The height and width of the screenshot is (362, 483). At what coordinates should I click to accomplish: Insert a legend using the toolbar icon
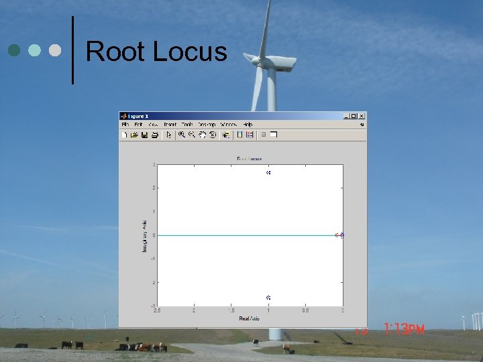(x=250, y=135)
